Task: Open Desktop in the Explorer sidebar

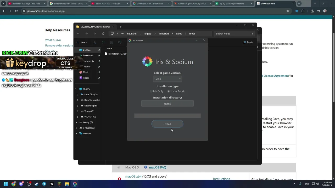Action: click(87, 50)
